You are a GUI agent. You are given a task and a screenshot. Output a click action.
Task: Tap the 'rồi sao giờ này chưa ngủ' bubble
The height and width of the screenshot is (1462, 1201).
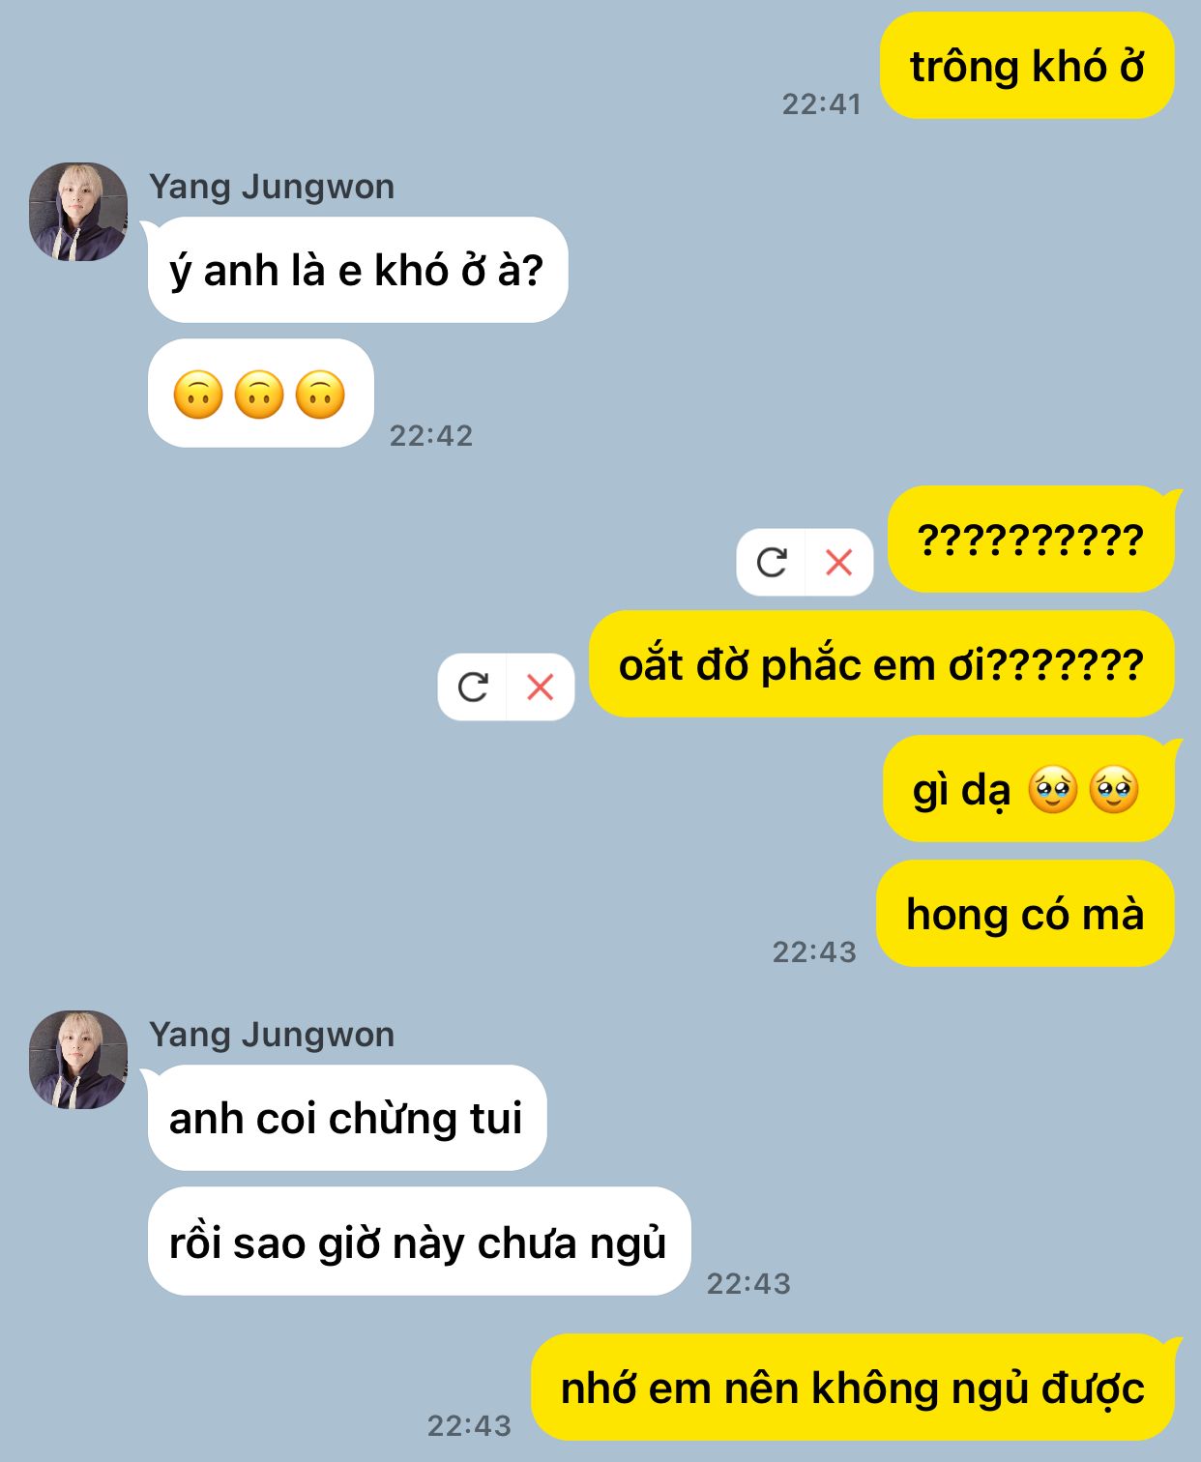419,1242
